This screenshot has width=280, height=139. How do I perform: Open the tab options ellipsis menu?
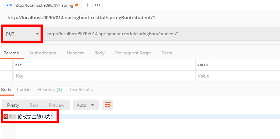tap(97, 5)
